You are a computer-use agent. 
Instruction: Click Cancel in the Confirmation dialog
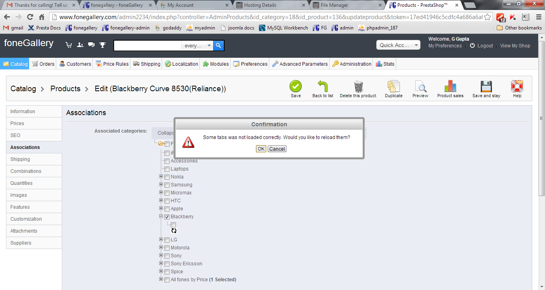pyautogui.click(x=277, y=149)
